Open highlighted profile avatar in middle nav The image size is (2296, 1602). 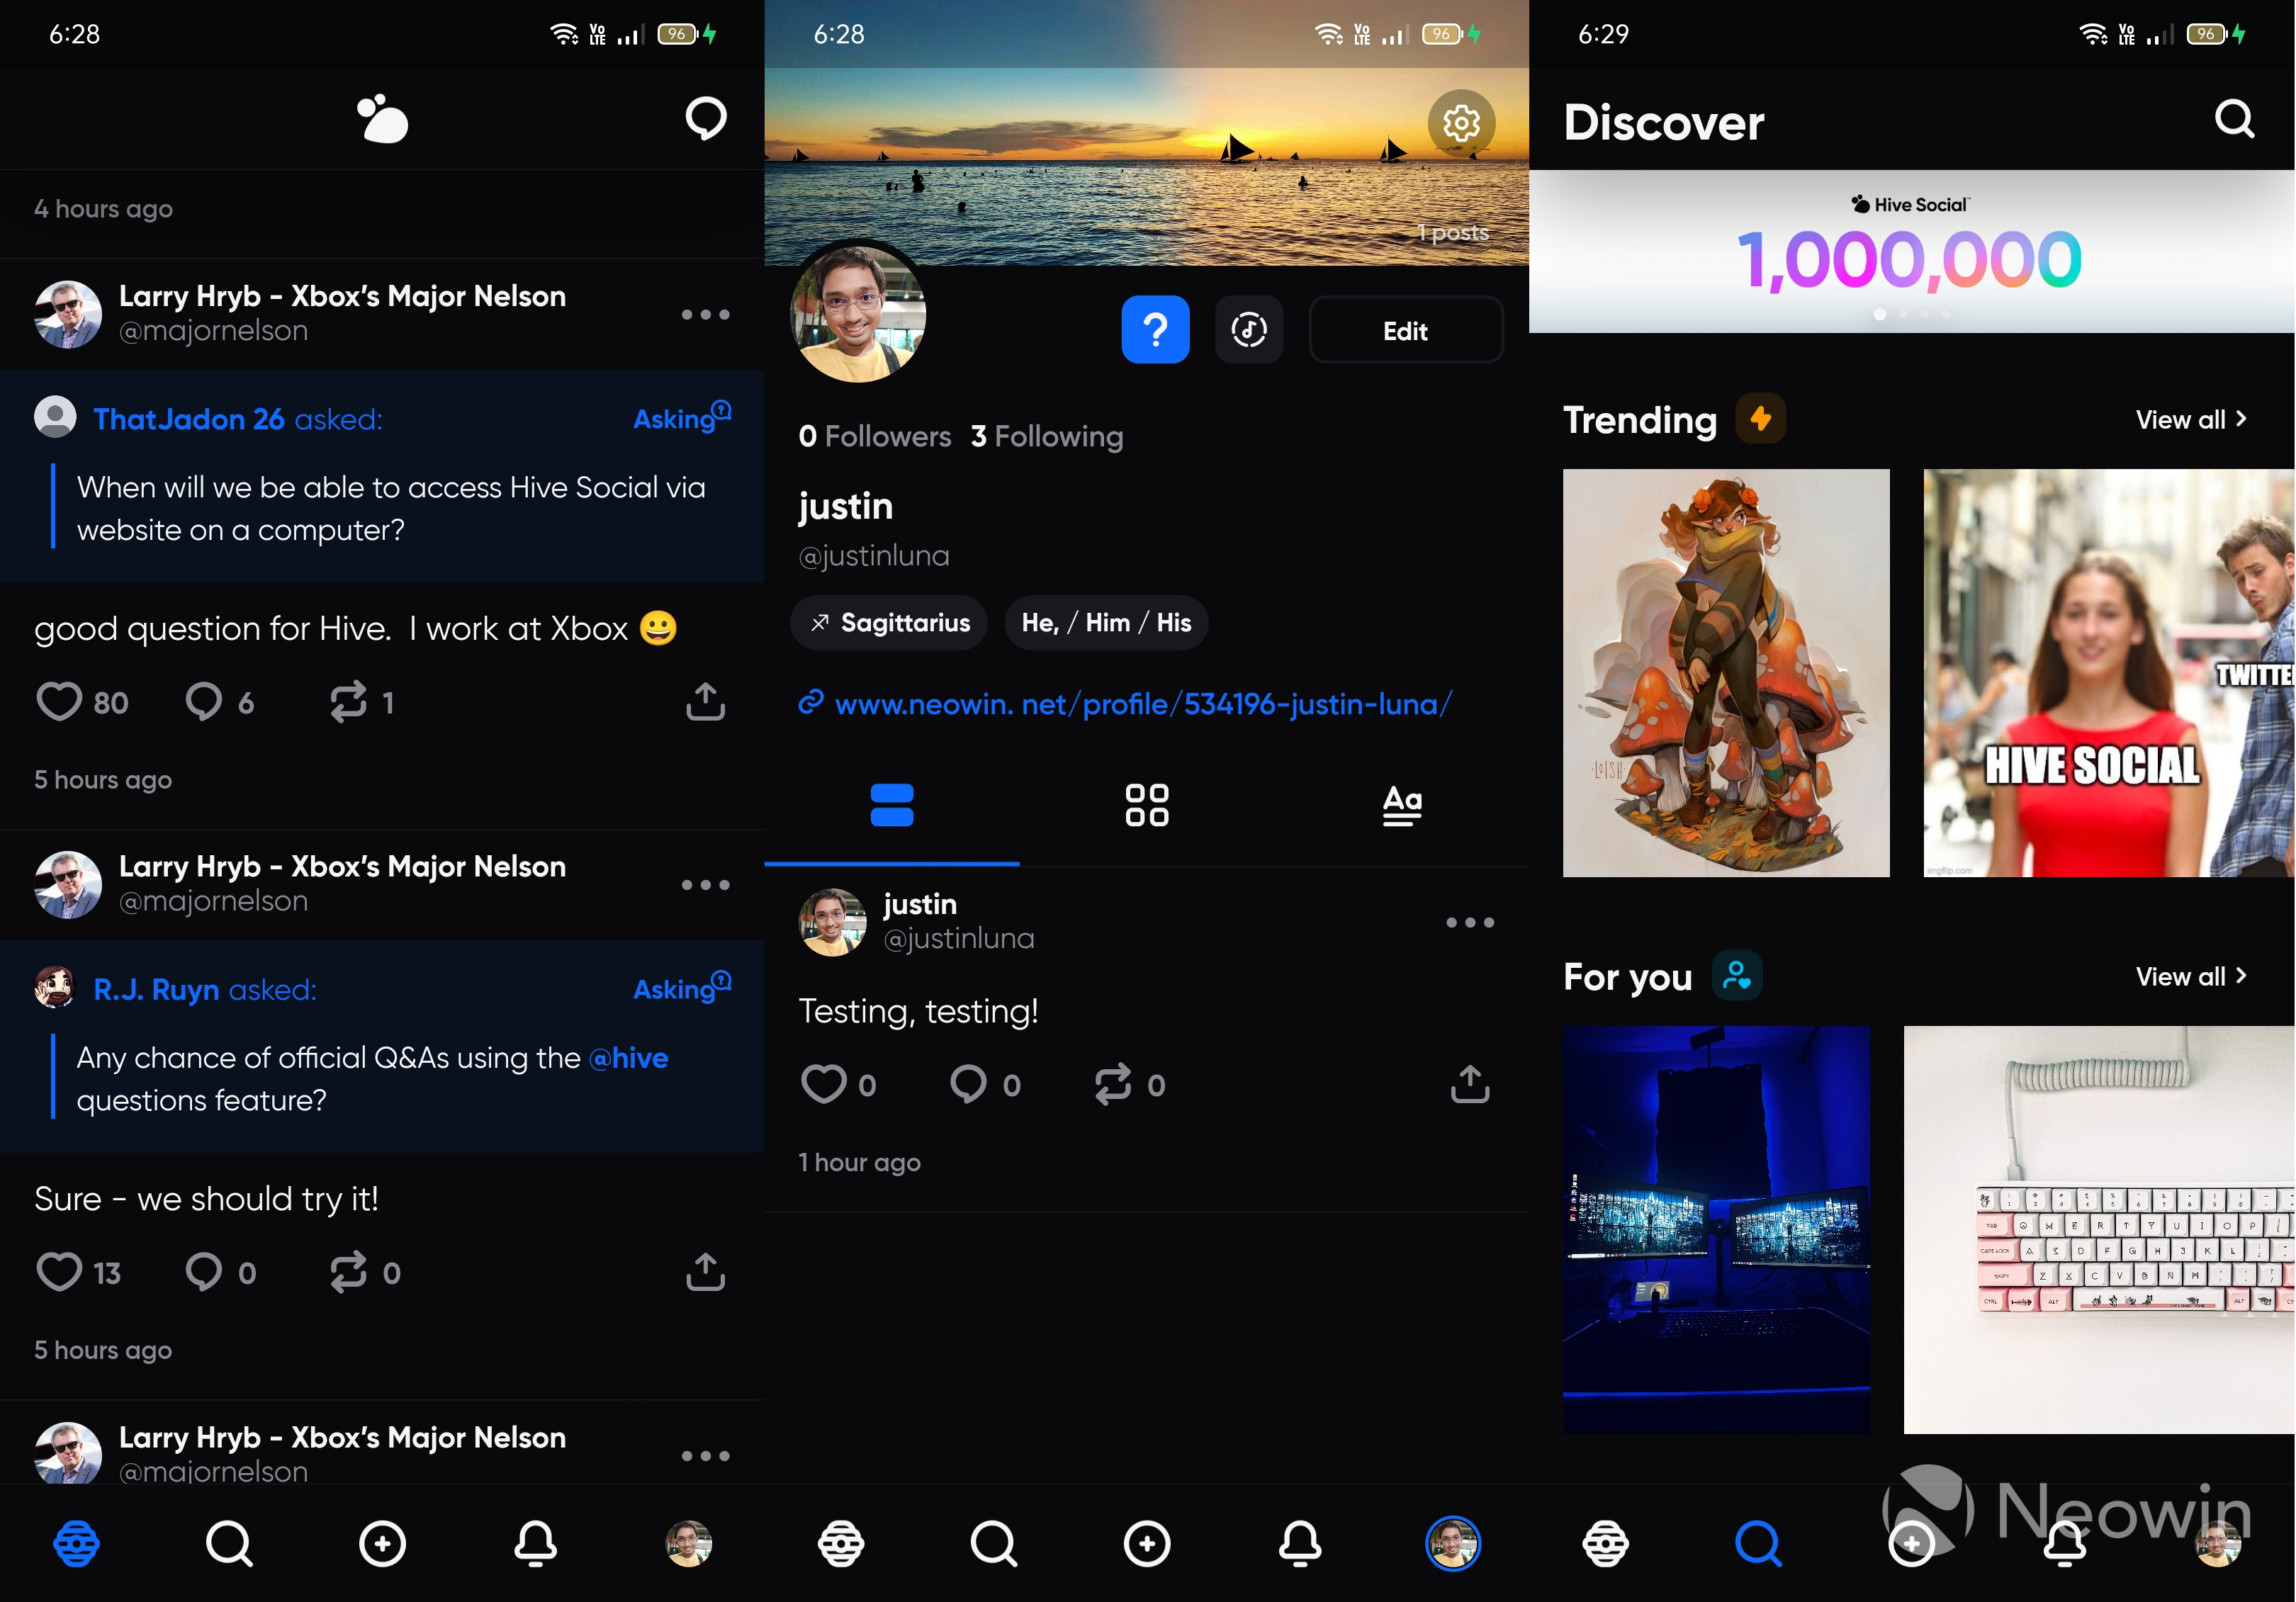[1453, 1543]
